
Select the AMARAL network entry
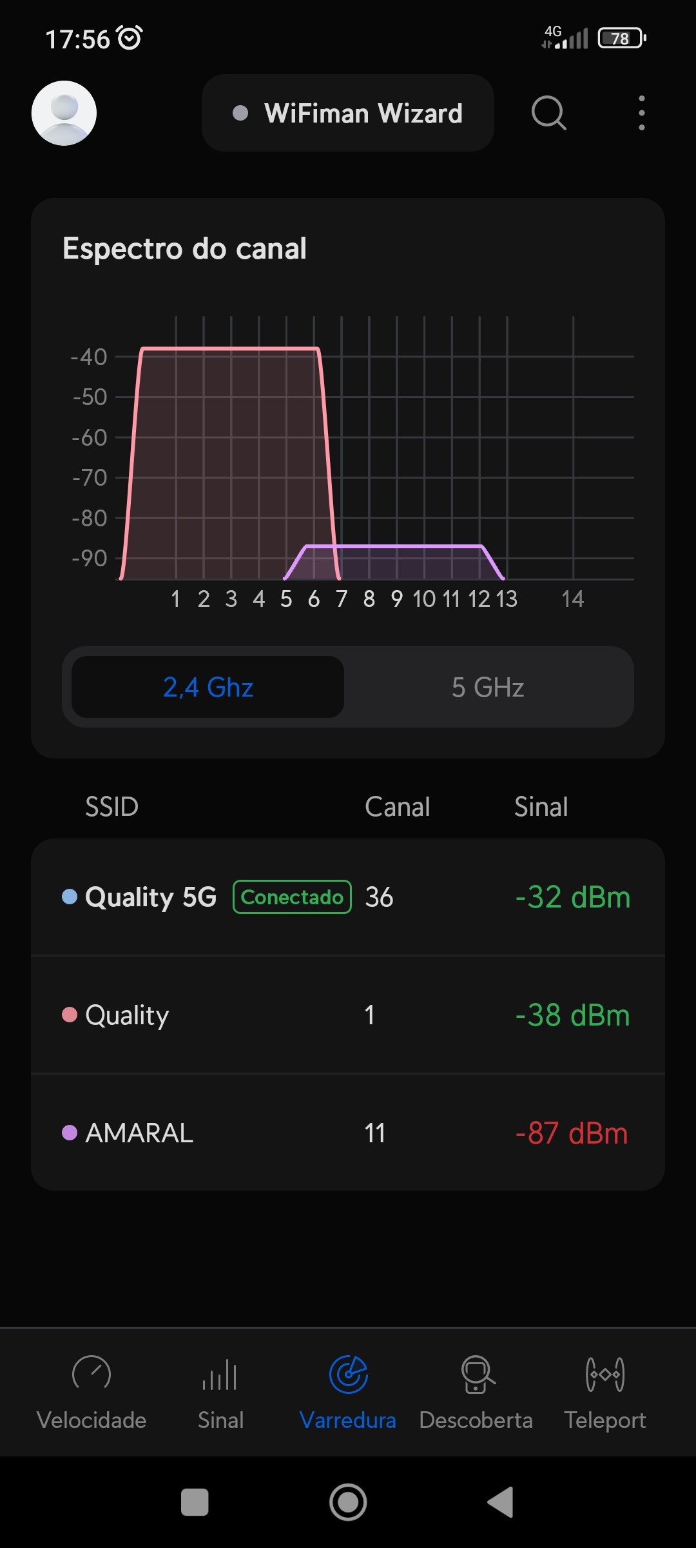348,1133
